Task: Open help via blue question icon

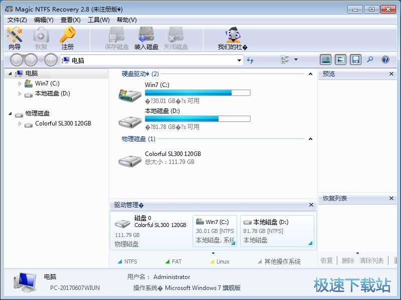Action: coord(385,59)
